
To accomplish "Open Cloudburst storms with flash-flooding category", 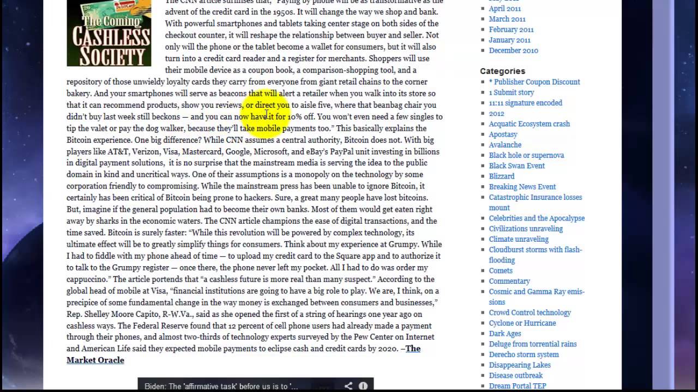I will (535, 255).
